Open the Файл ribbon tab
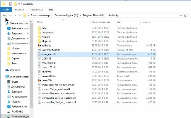Screen dimensions: 191x118 click(x=6, y=9)
